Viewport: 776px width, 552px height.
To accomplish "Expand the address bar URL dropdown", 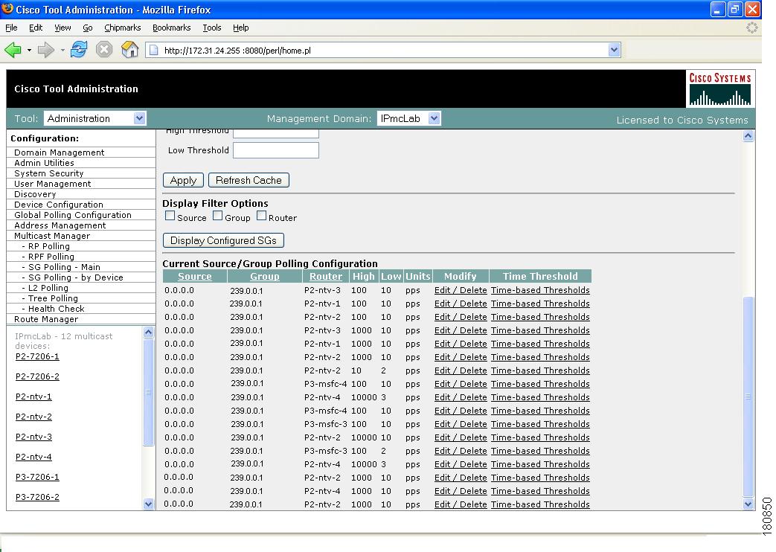I will [614, 50].
